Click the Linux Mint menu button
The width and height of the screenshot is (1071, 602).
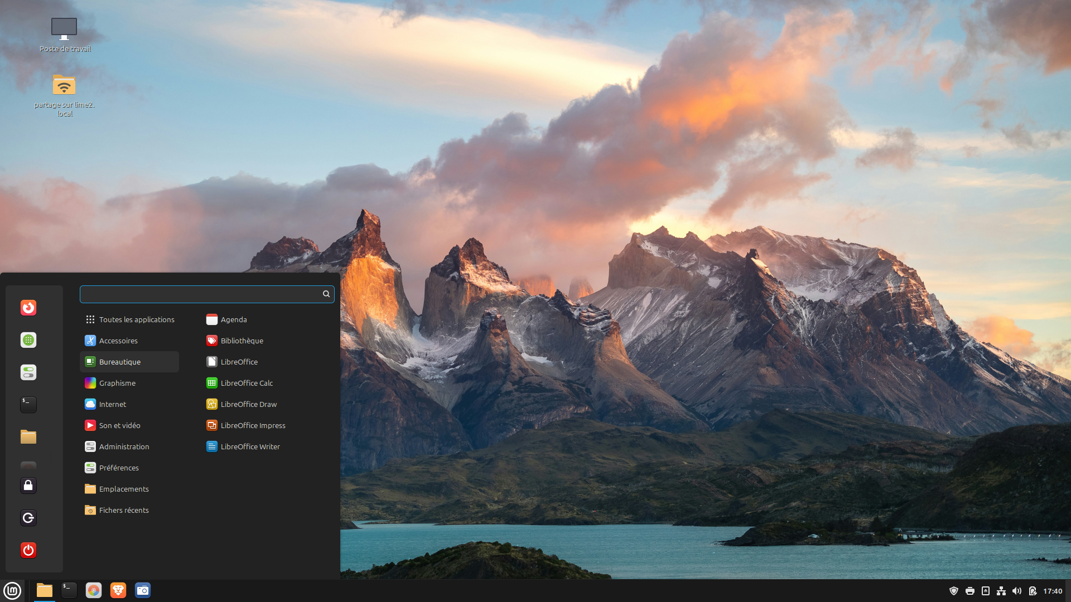click(12, 590)
